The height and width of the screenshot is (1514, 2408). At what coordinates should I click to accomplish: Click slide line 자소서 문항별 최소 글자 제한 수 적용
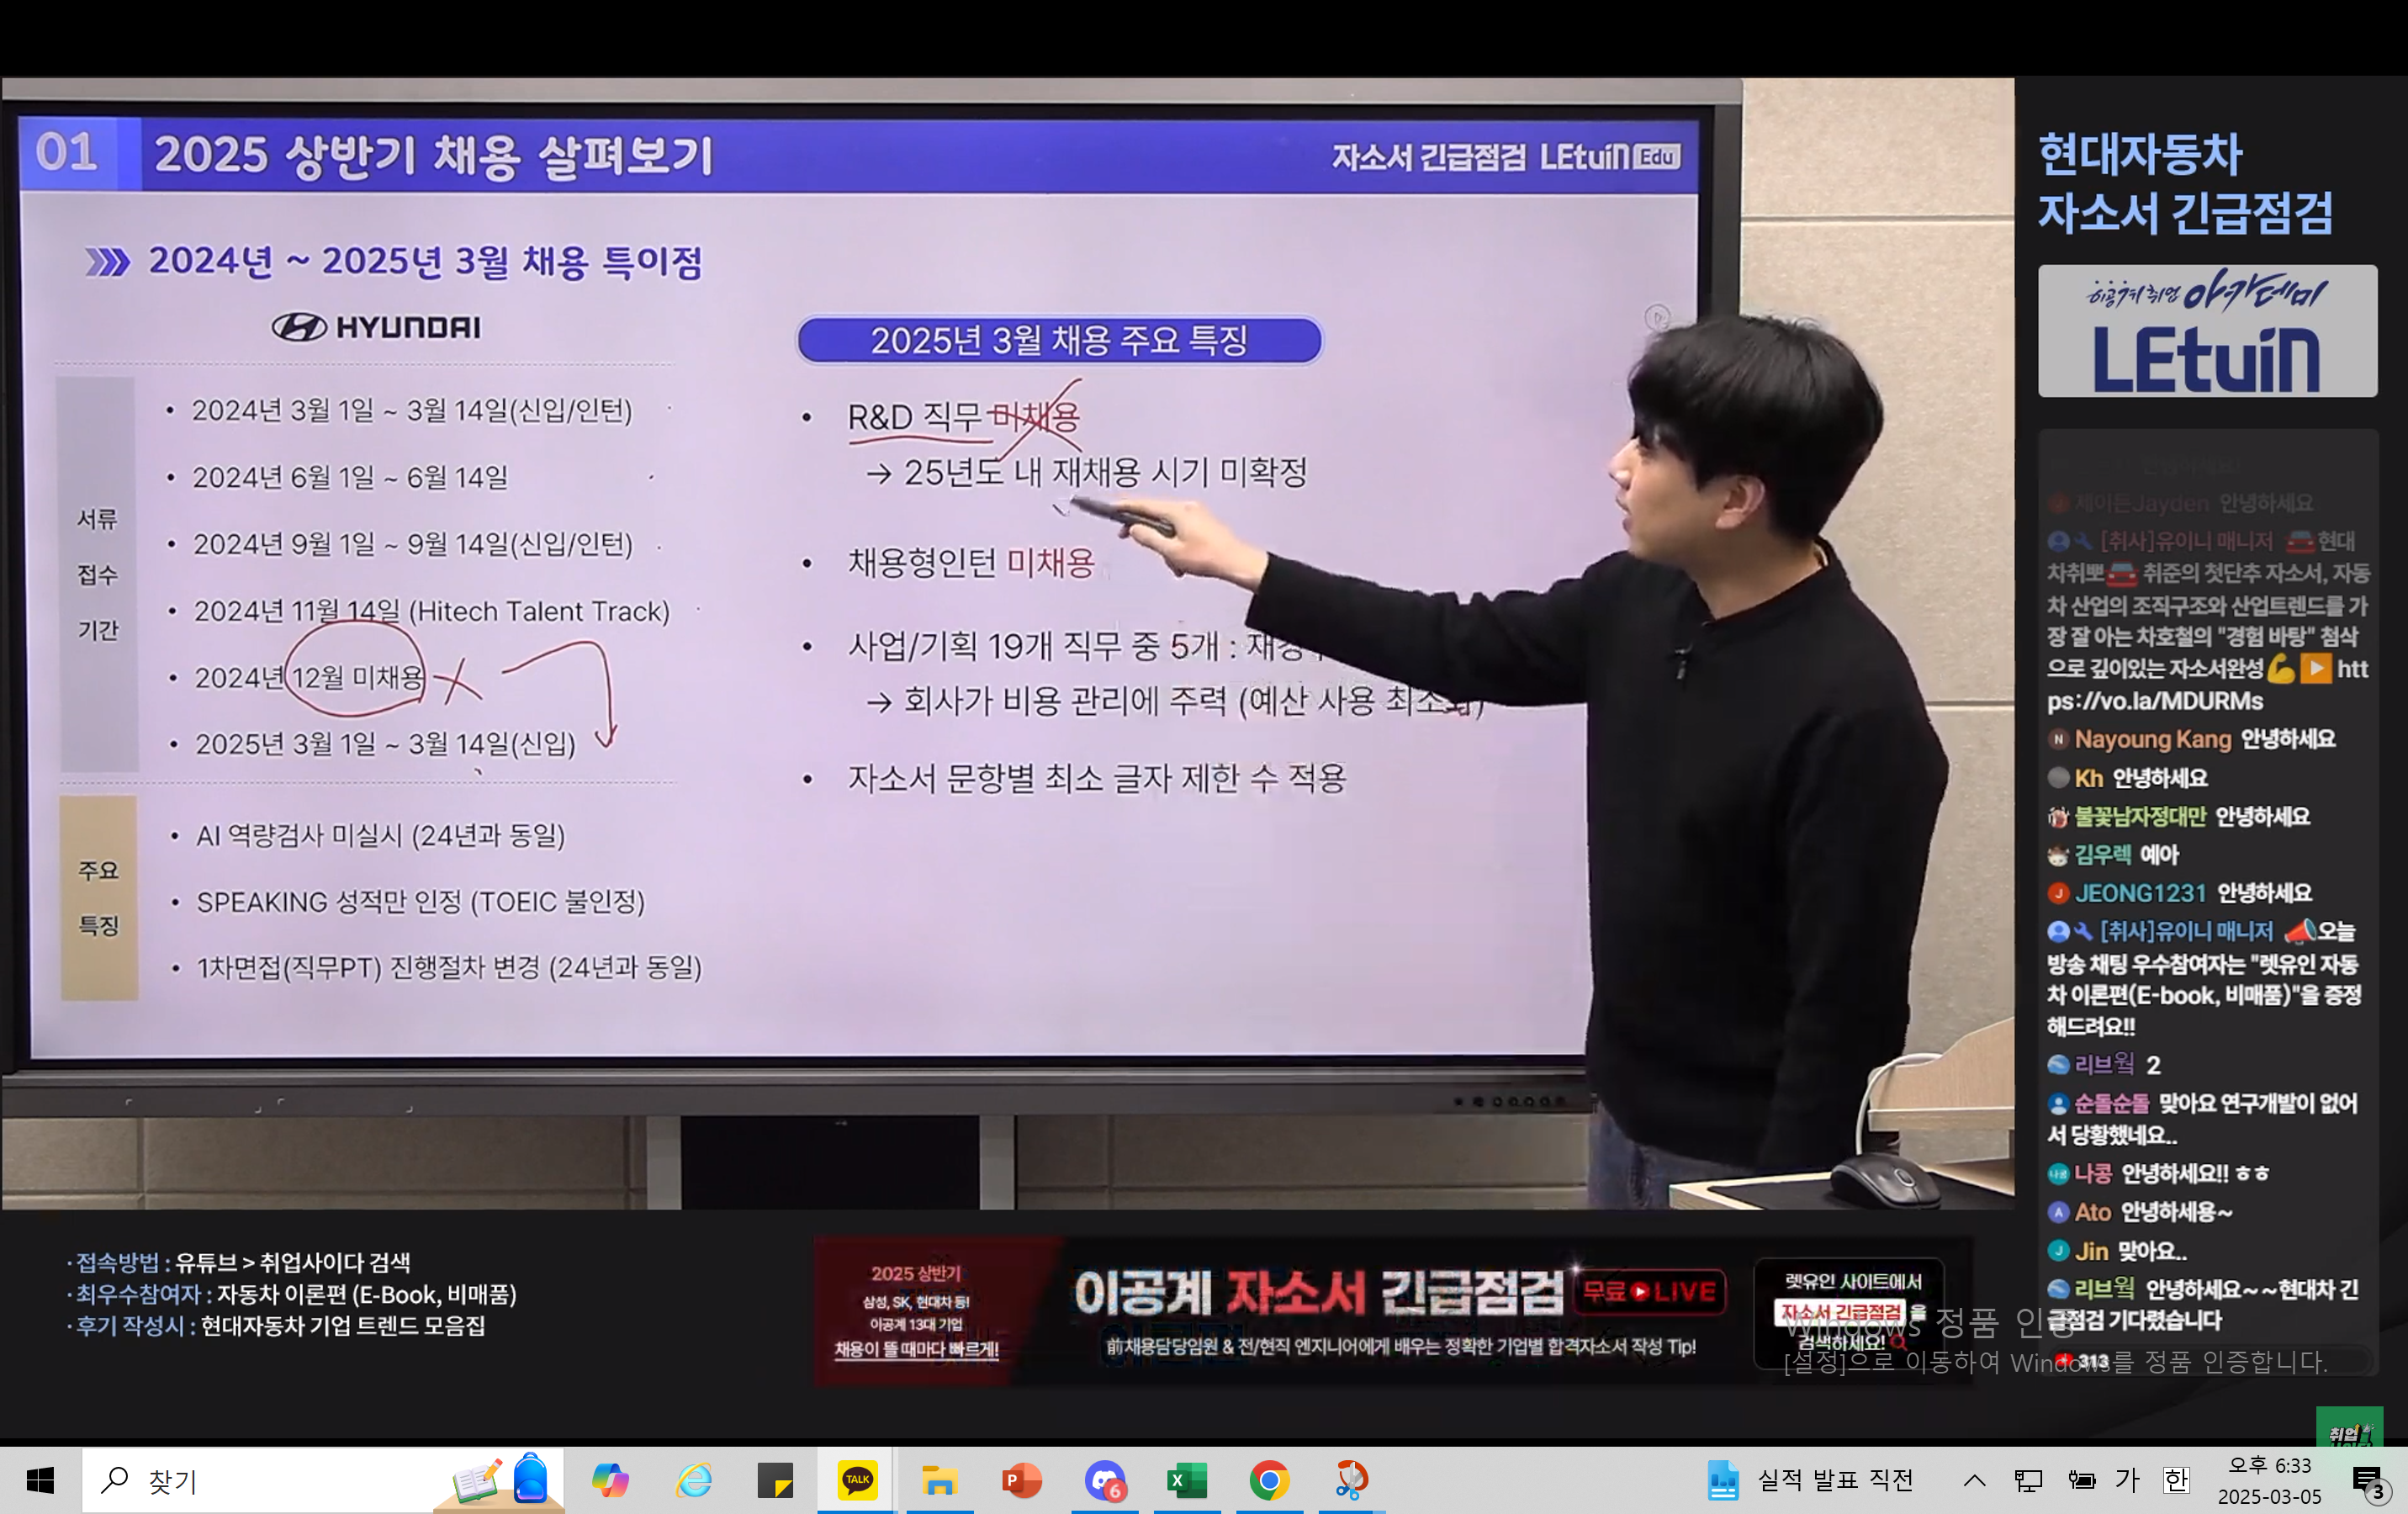[1096, 778]
